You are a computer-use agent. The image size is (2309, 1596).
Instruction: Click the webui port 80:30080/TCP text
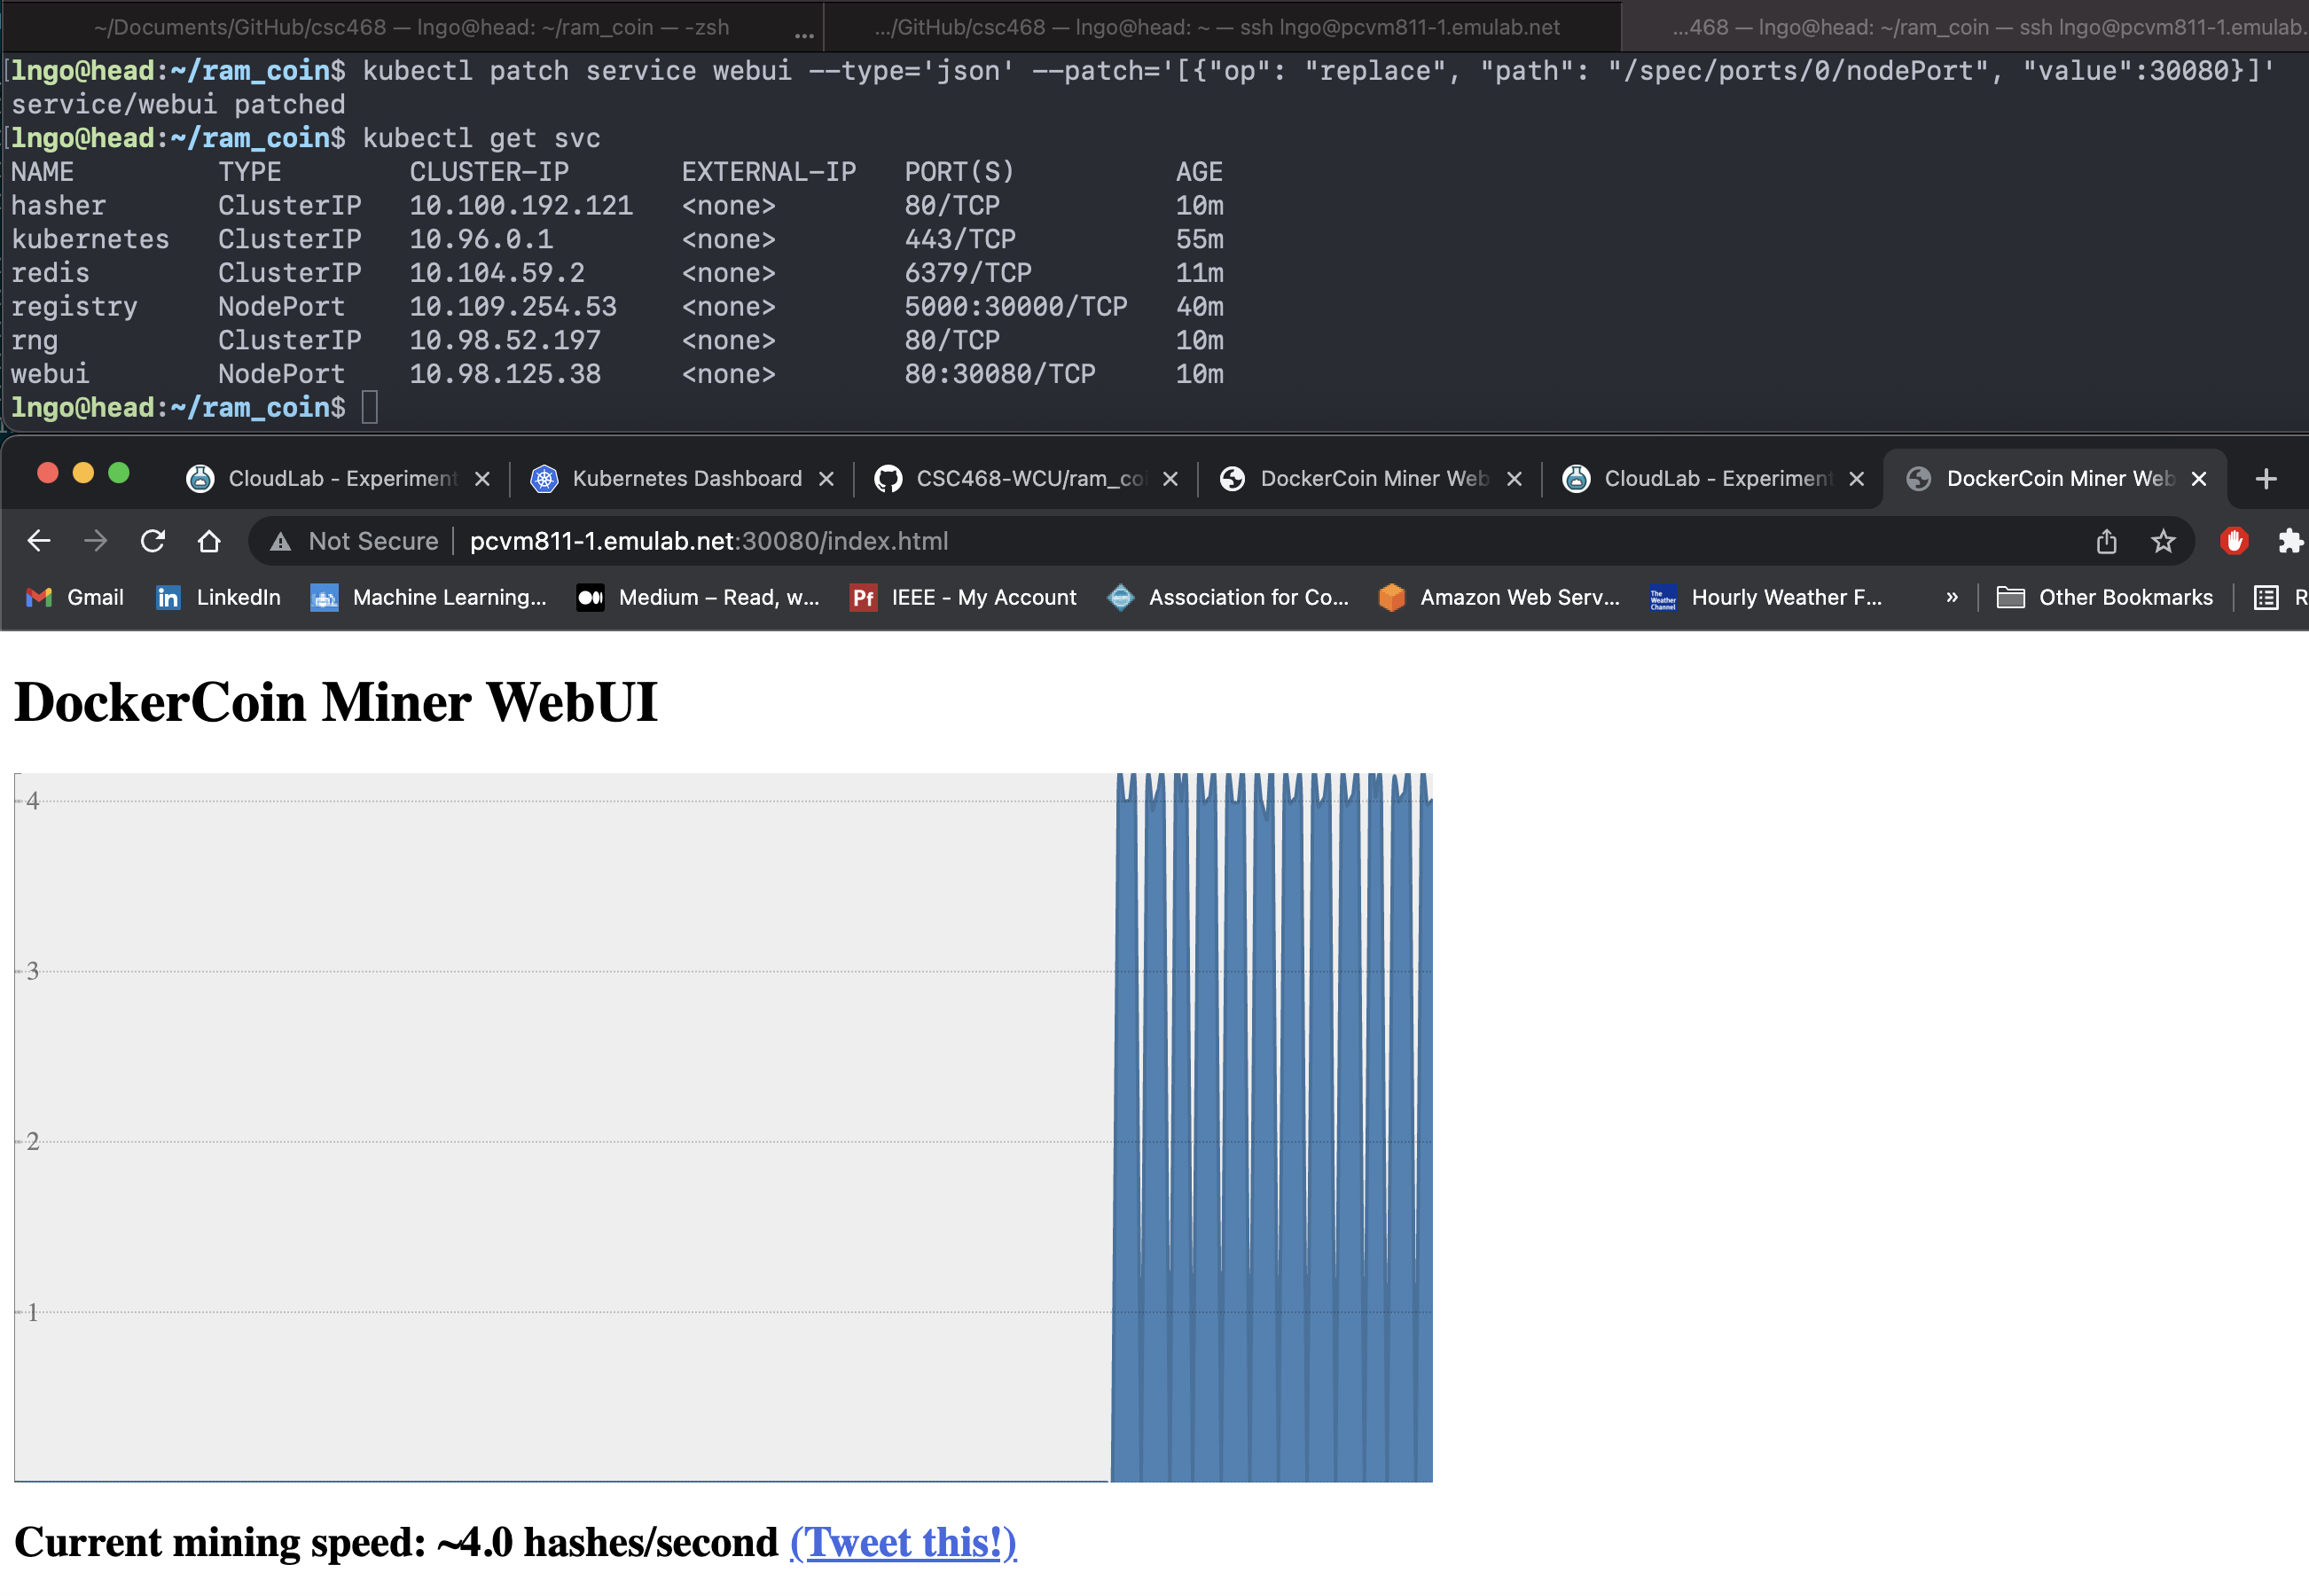click(1000, 374)
